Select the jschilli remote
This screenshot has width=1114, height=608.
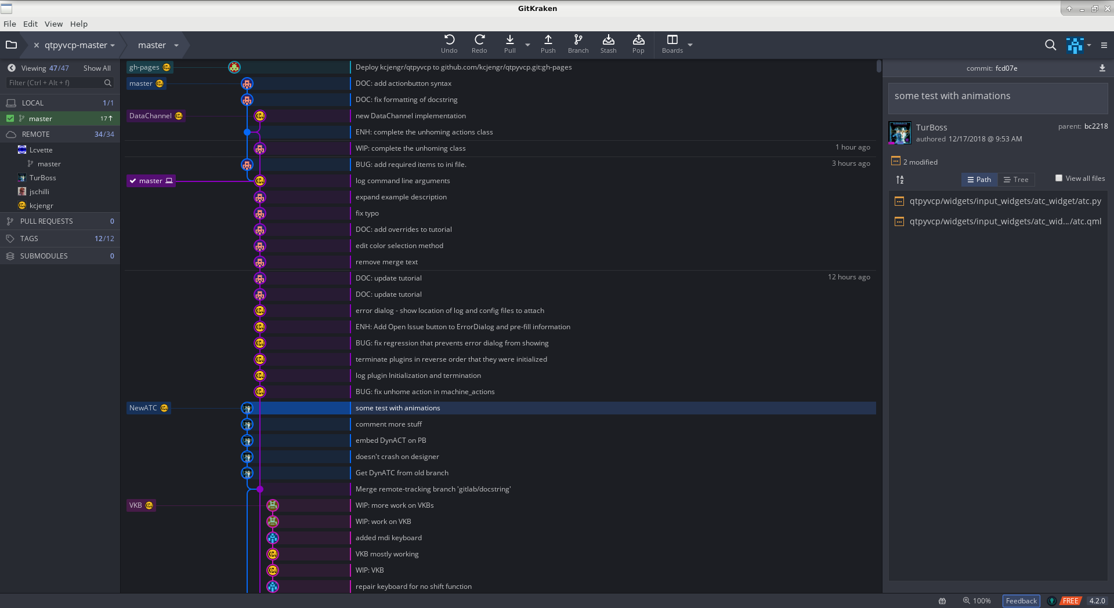point(39,192)
